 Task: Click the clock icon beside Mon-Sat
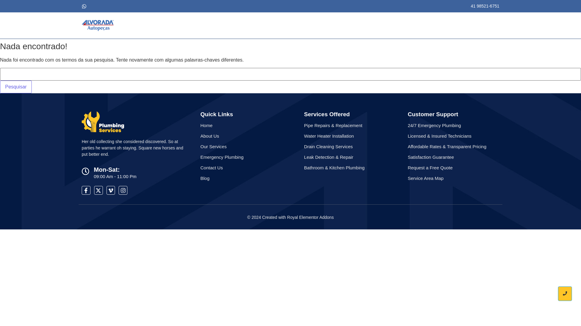[x=85, y=171]
